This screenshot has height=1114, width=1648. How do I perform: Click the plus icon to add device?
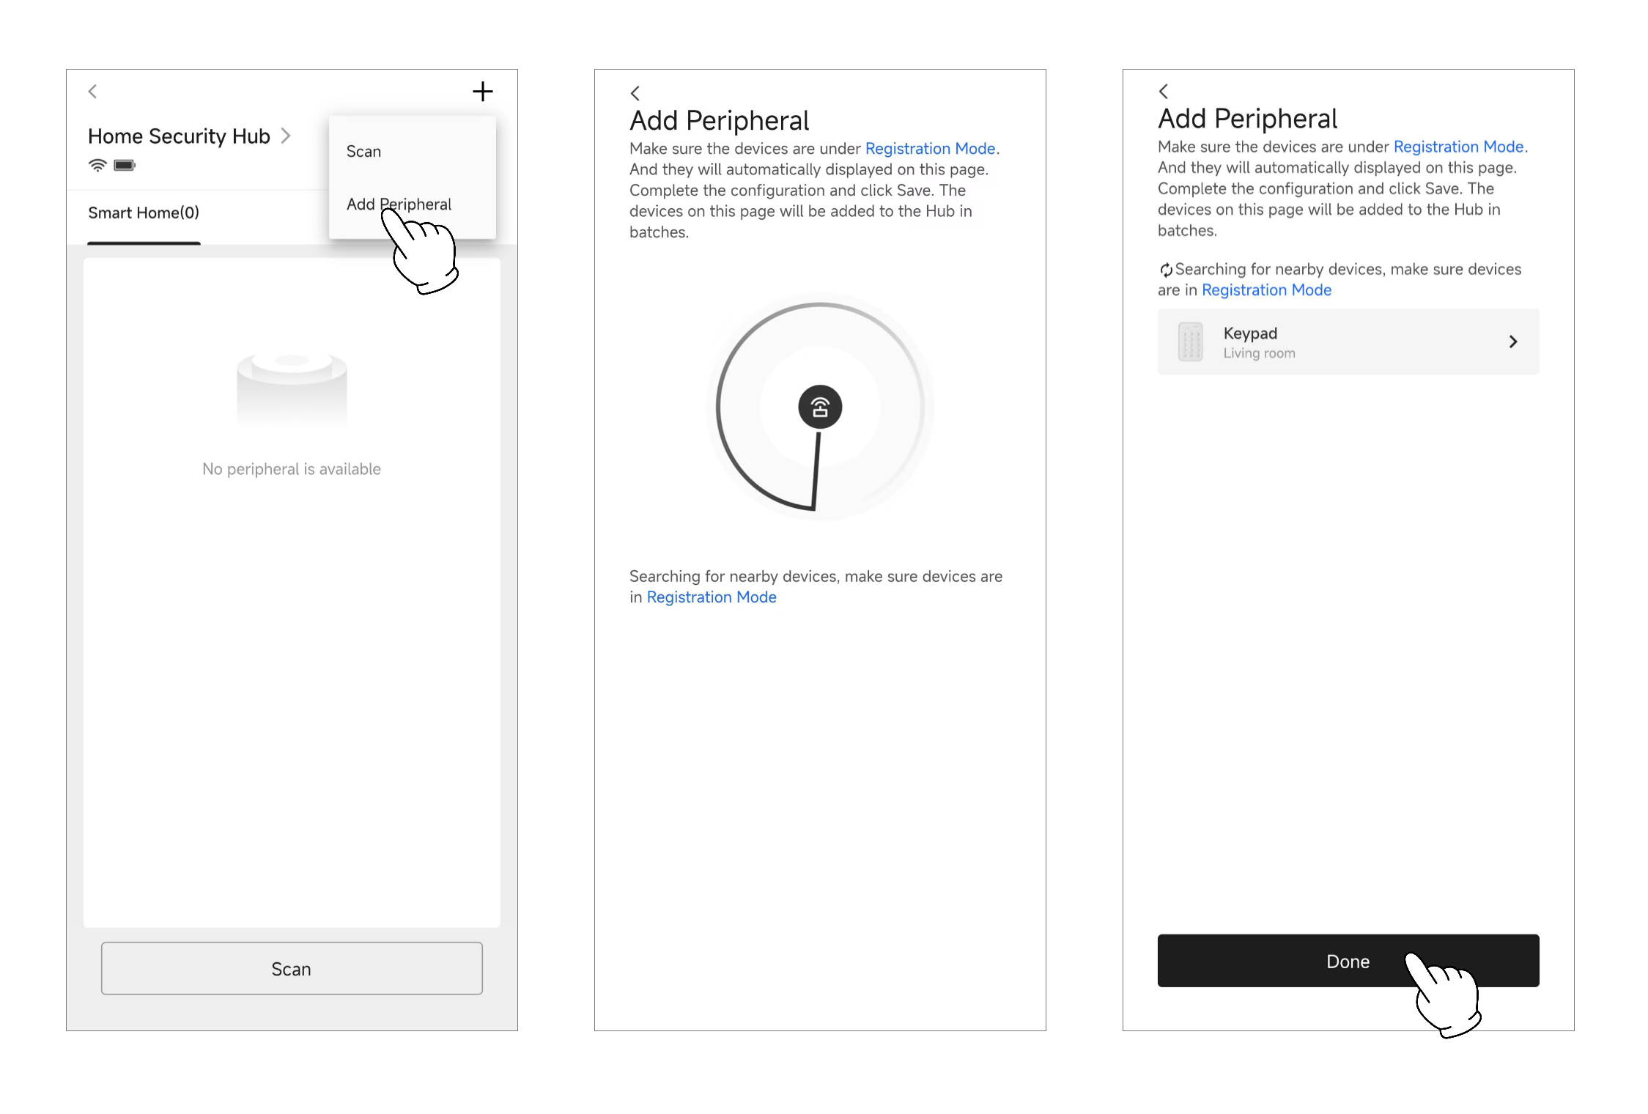coord(482,91)
